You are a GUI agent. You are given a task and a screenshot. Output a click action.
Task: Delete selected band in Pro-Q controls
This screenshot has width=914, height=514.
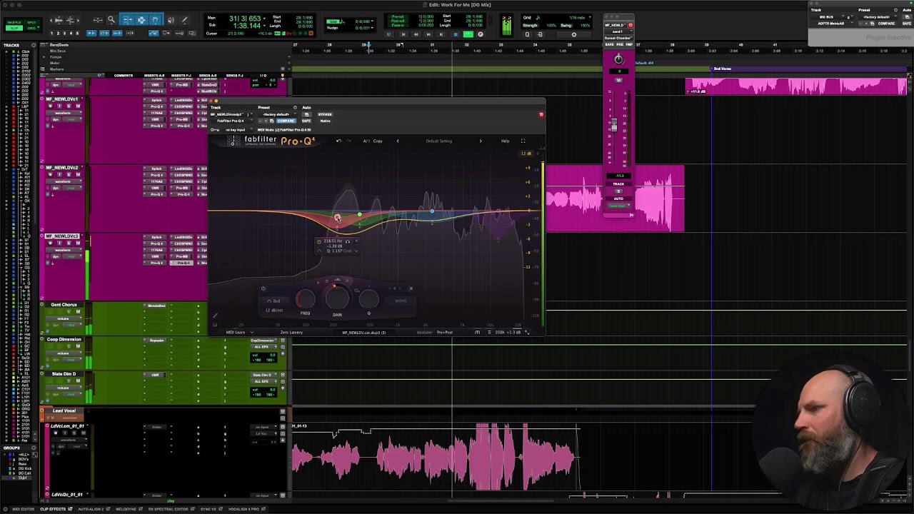tap(411, 288)
